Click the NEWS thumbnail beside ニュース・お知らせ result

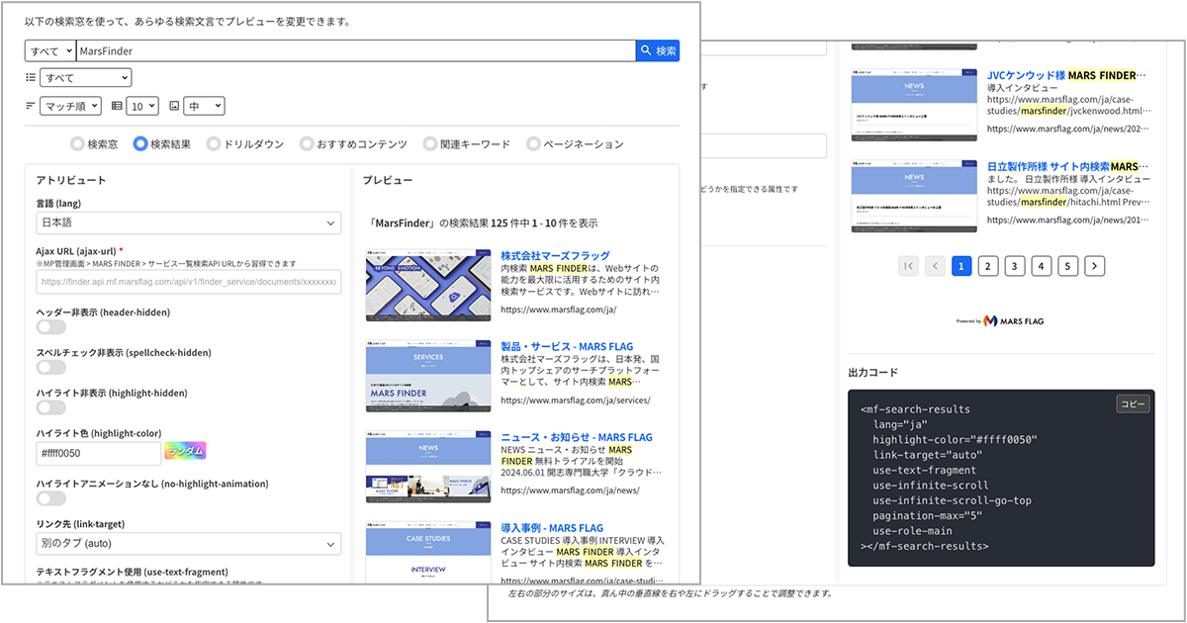[427, 467]
